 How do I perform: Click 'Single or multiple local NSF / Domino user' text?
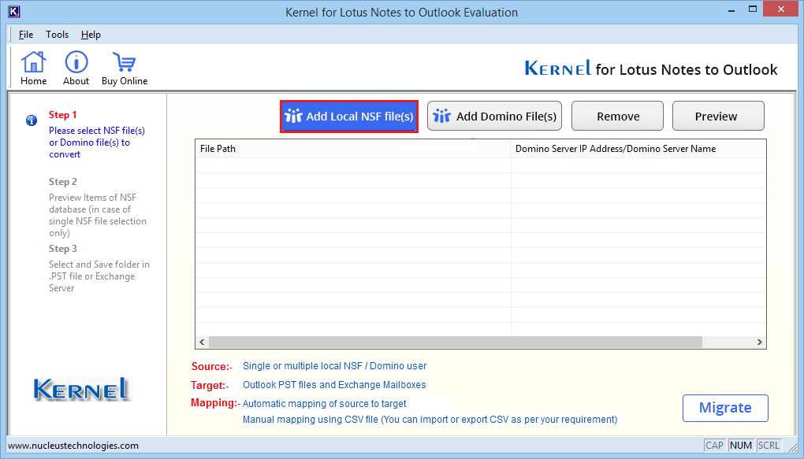[334, 366]
